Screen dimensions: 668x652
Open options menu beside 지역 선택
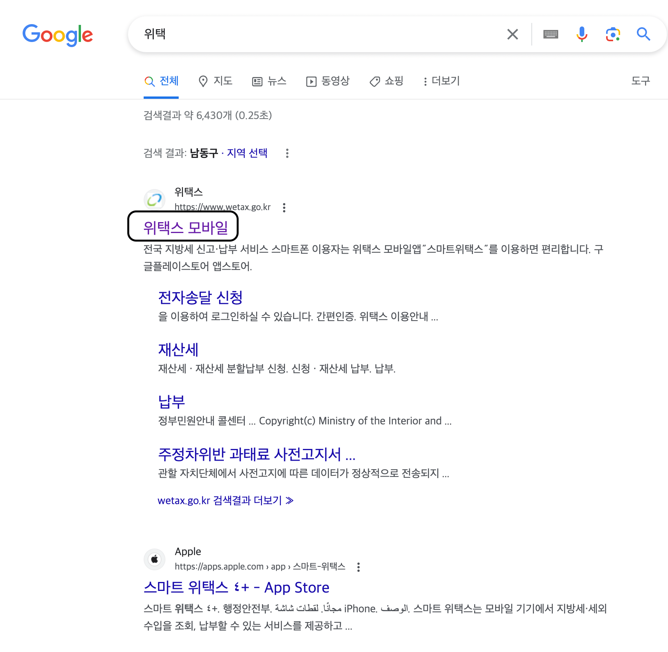click(x=287, y=153)
